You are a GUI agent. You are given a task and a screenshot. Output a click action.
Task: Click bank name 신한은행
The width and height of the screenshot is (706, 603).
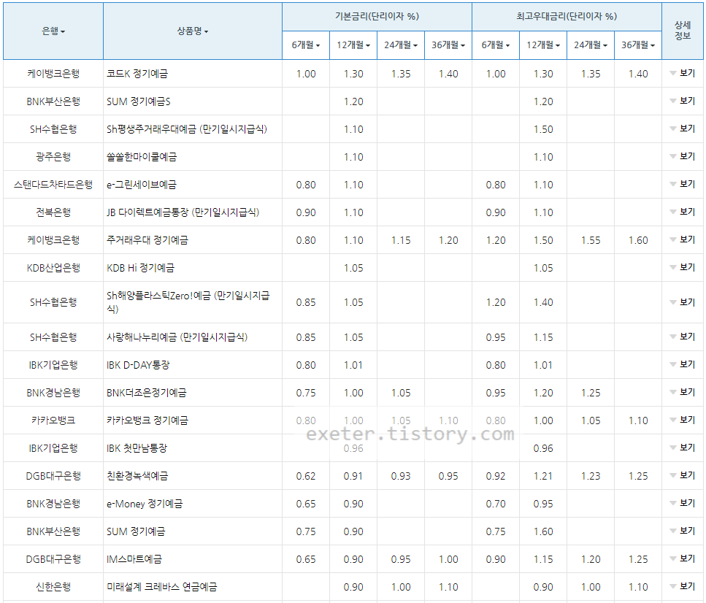(53, 587)
